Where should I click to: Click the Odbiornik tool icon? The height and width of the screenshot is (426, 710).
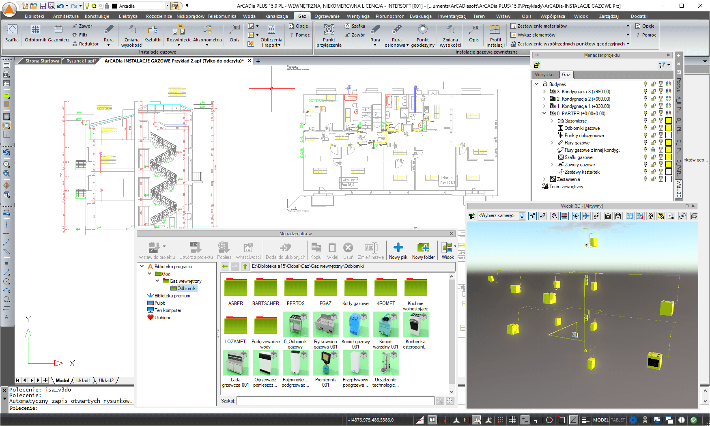pyautogui.click(x=35, y=29)
